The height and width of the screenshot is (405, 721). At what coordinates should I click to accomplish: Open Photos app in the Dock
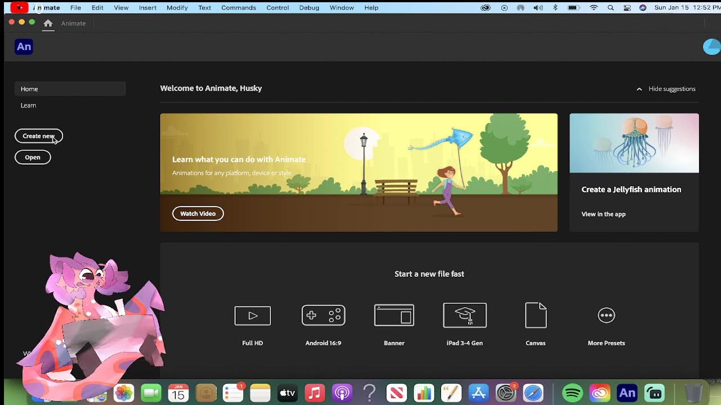[x=124, y=393]
